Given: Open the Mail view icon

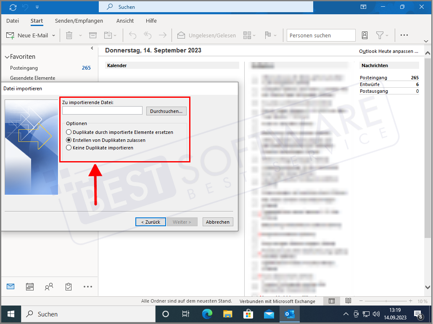Looking at the screenshot, I should tap(10, 287).
